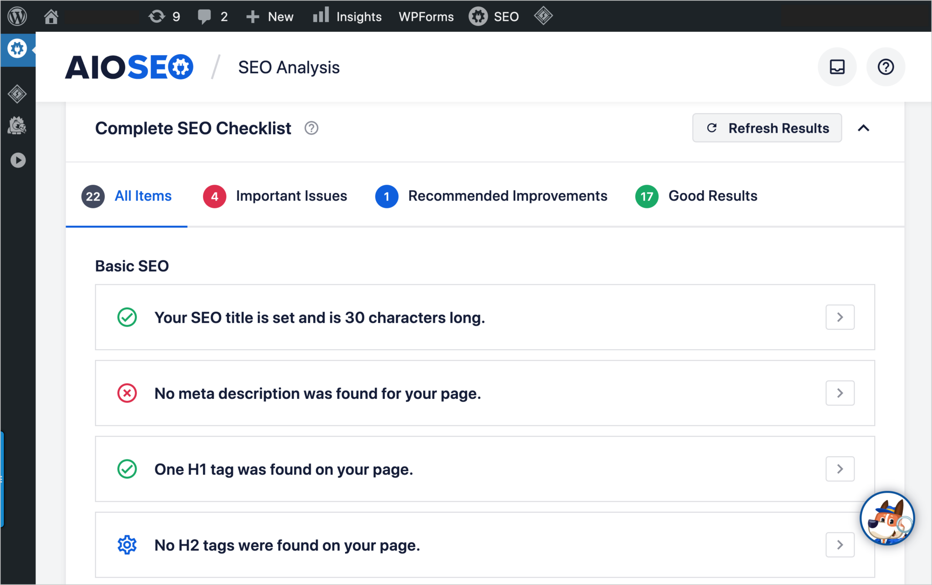Open the help question-mark circle button
The height and width of the screenshot is (585, 932).
886,67
